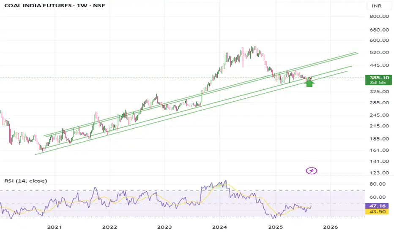Click the 161.00 price scale label

click(x=379, y=150)
